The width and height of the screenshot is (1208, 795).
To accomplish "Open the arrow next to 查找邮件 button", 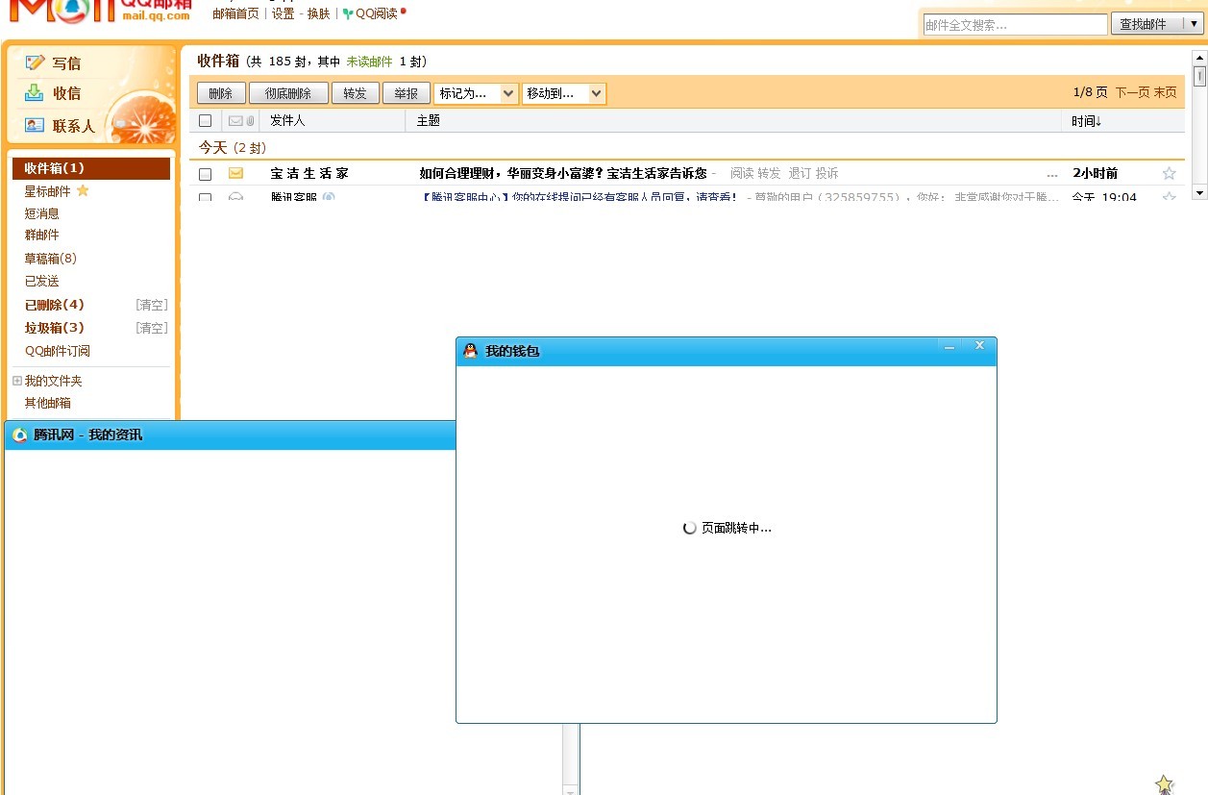I will click(x=1195, y=24).
